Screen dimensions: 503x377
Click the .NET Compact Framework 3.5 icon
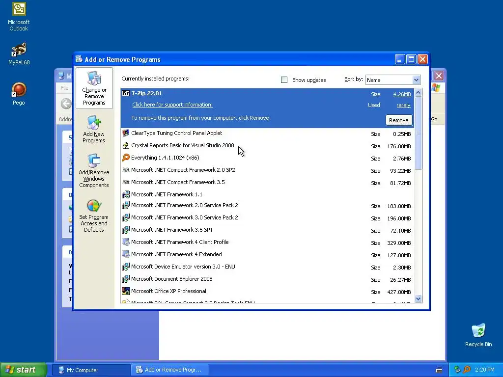126,182
